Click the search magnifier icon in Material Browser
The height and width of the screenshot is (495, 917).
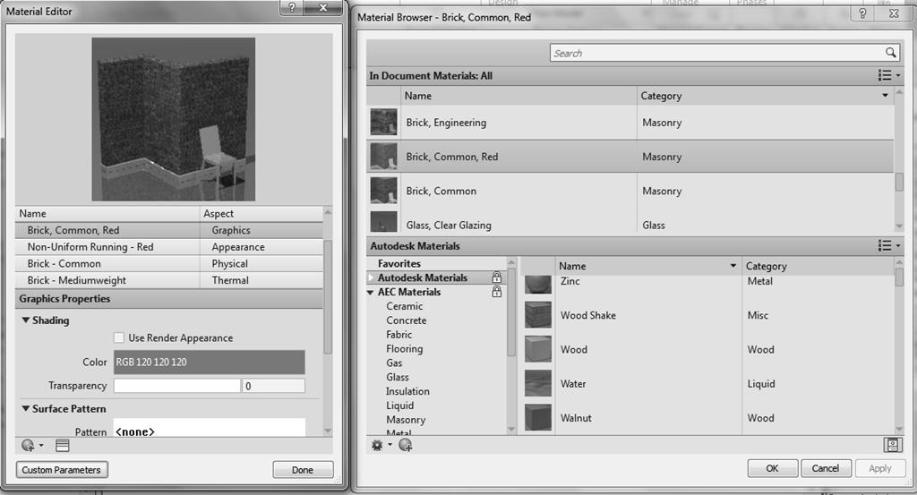click(890, 53)
